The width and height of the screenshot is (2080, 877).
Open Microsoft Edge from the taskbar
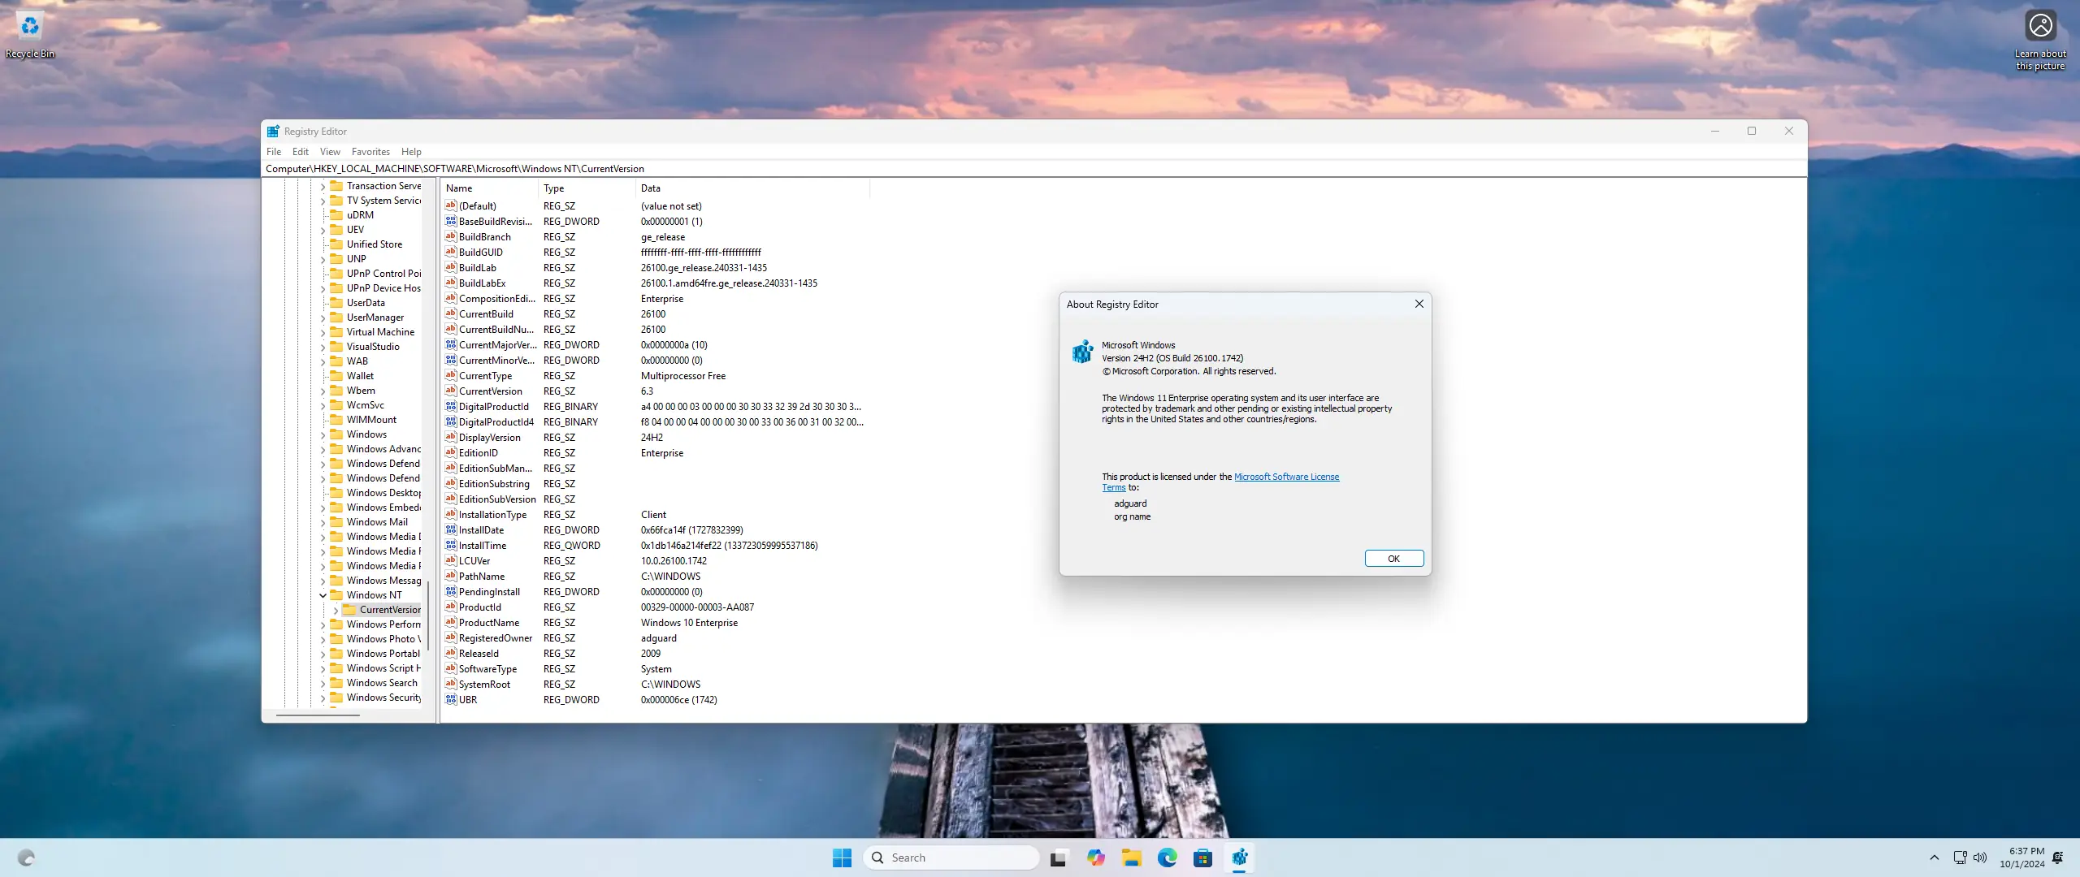click(1167, 858)
